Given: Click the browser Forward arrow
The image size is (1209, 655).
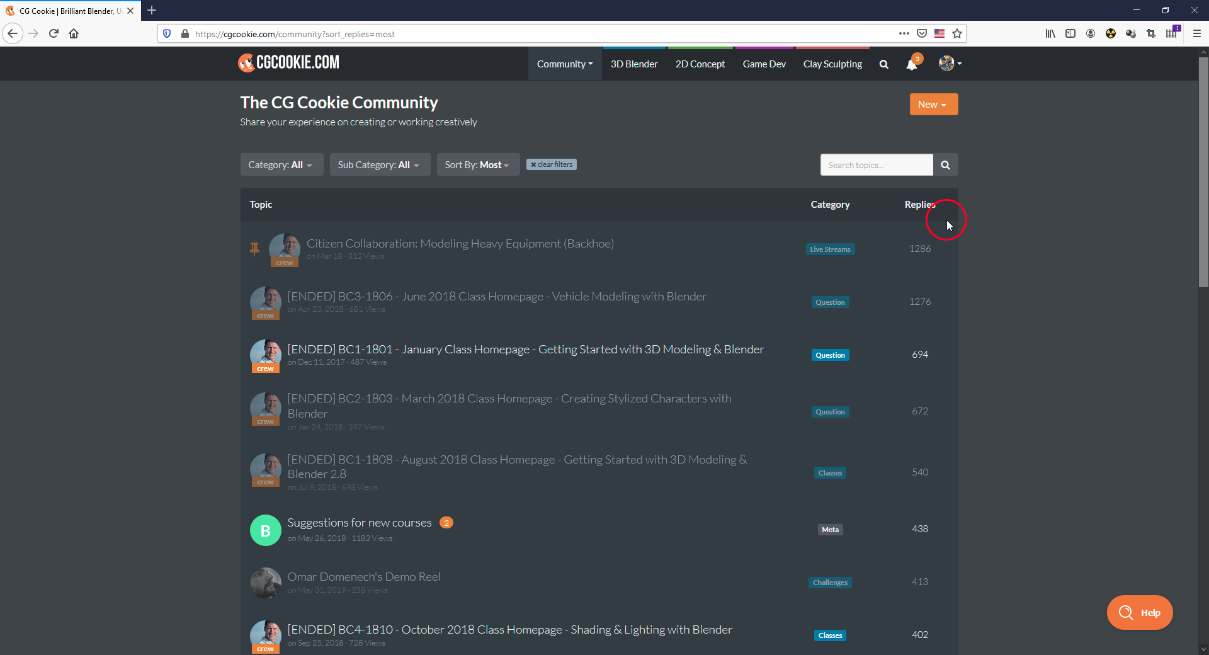Looking at the screenshot, I should tap(33, 33).
